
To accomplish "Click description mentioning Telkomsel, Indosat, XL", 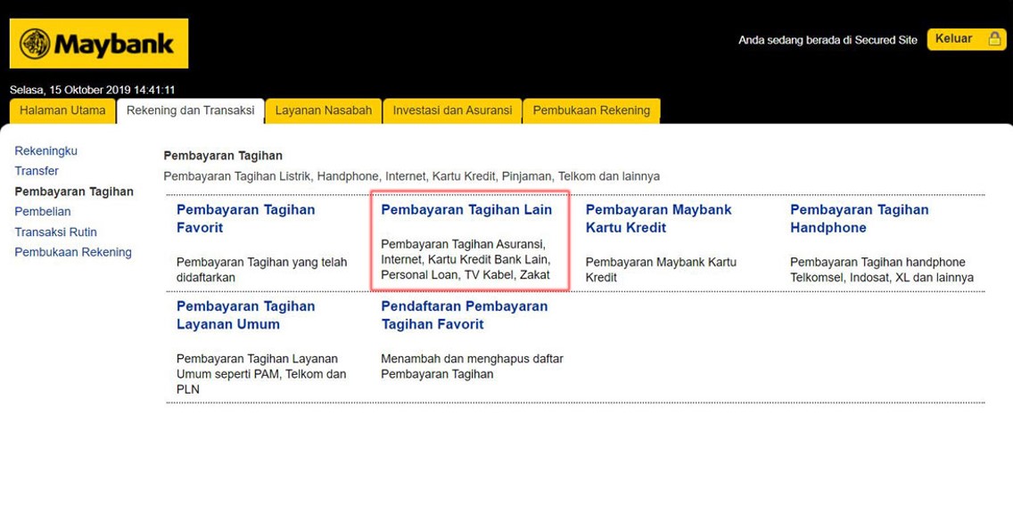I will pos(882,270).
